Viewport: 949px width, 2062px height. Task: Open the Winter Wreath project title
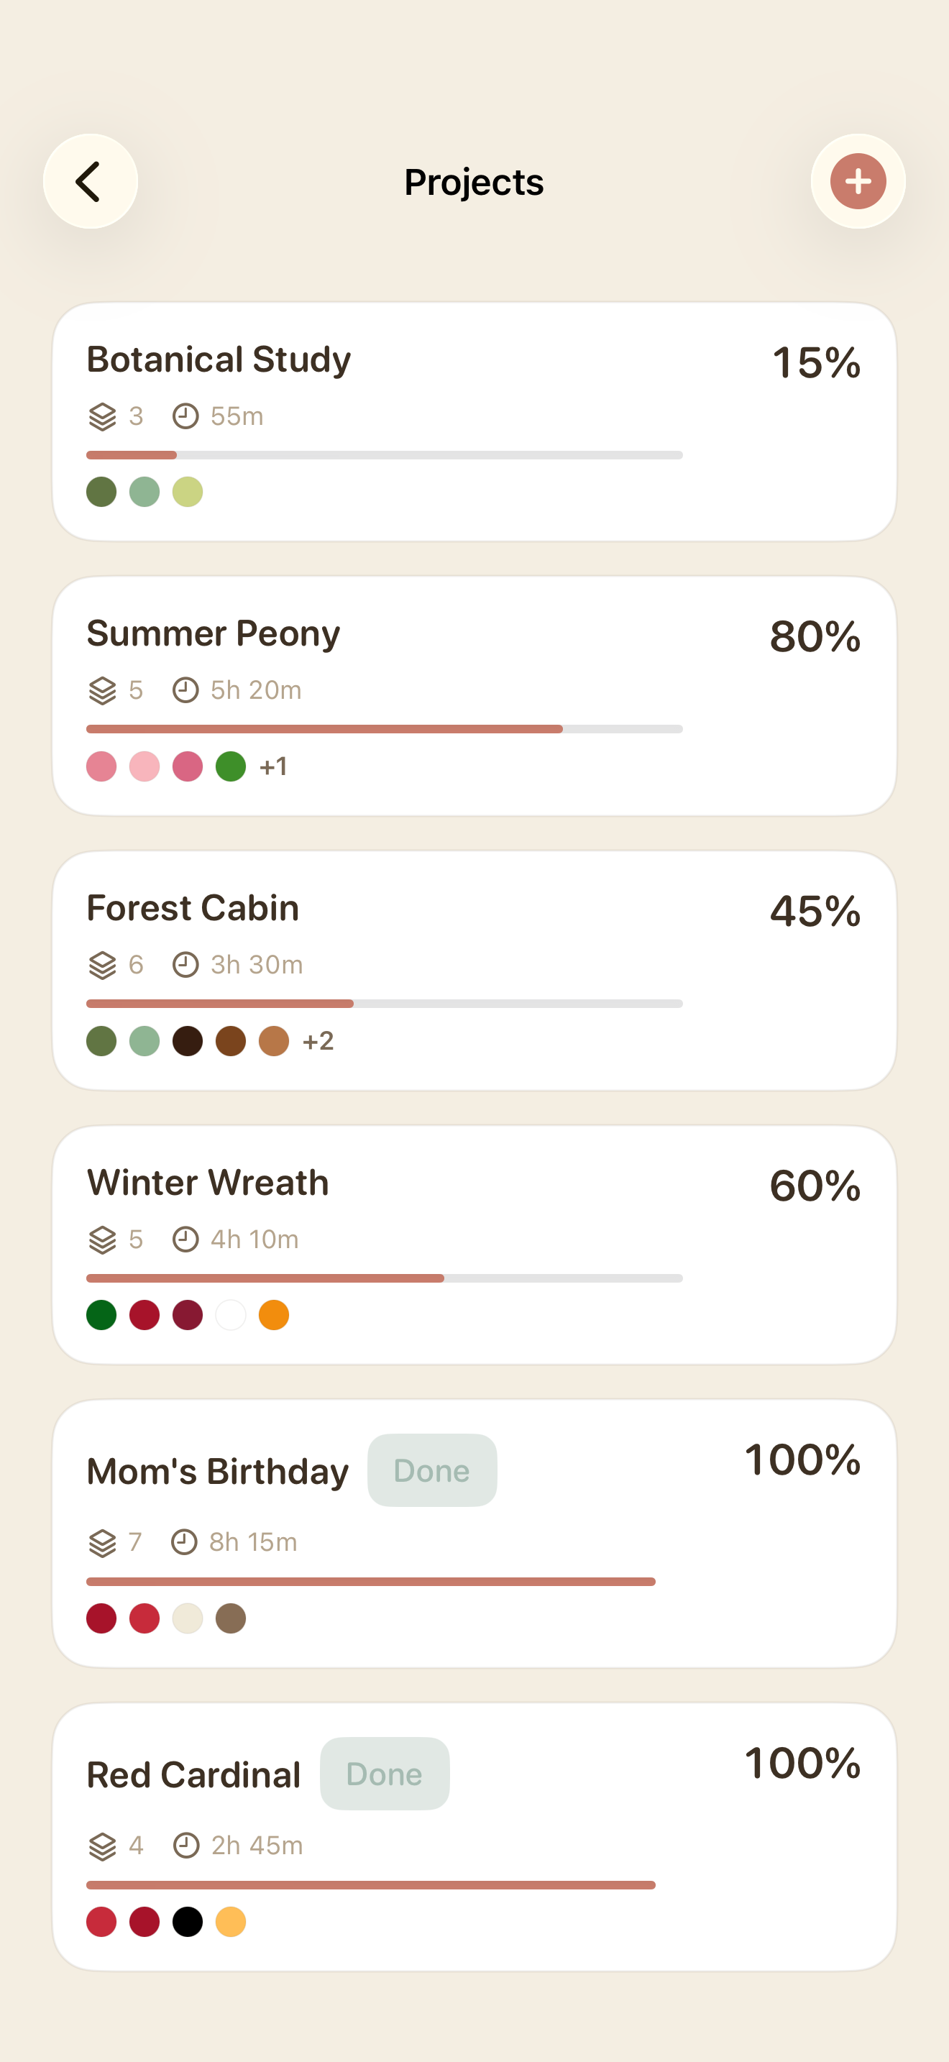[208, 1182]
